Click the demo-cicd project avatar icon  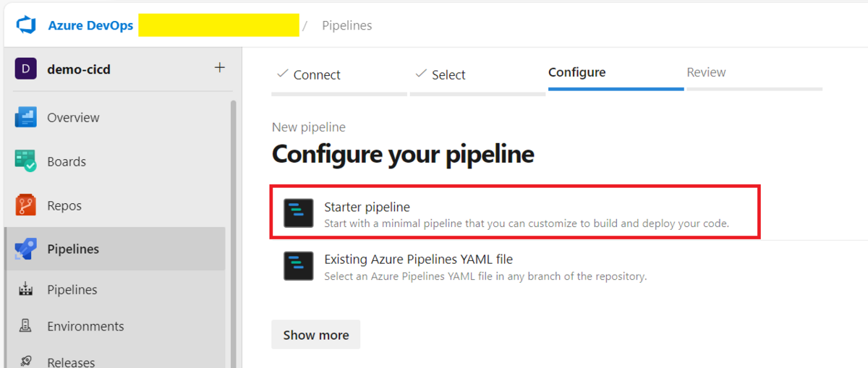(25, 69)
